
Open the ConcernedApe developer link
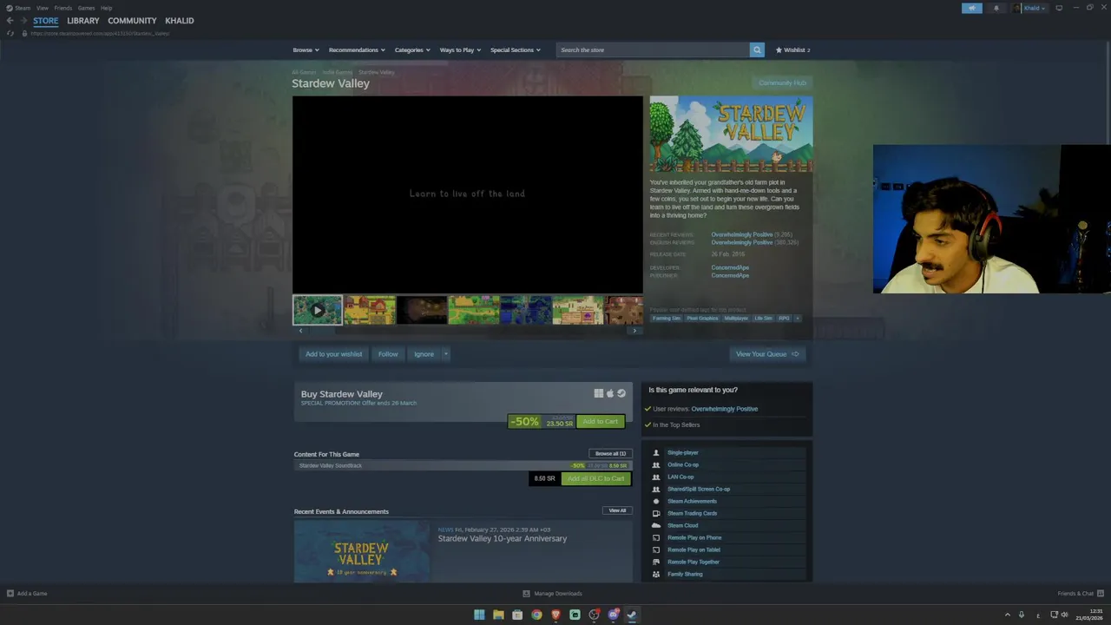tap(730, 267)
